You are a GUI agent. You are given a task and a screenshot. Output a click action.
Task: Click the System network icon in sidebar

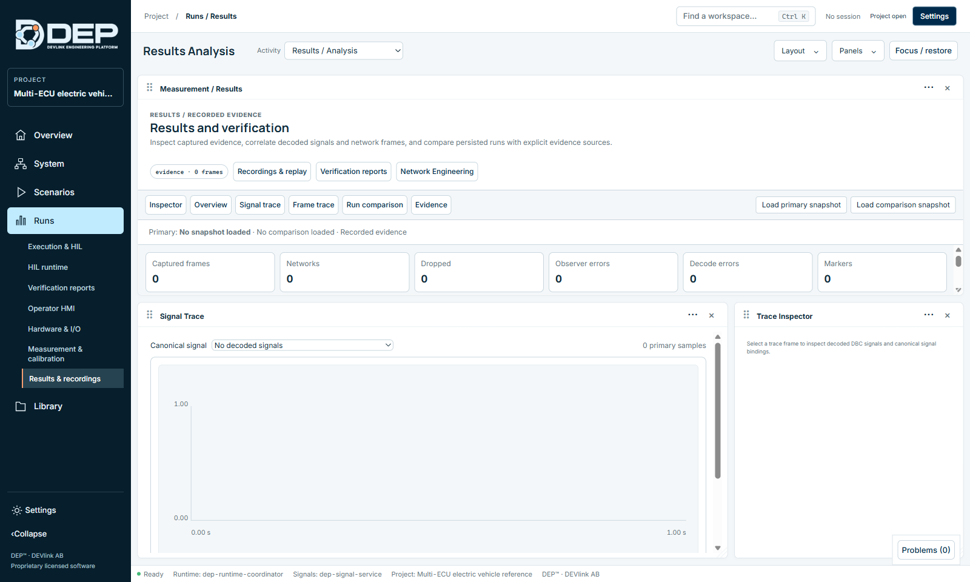coord(21,164)
